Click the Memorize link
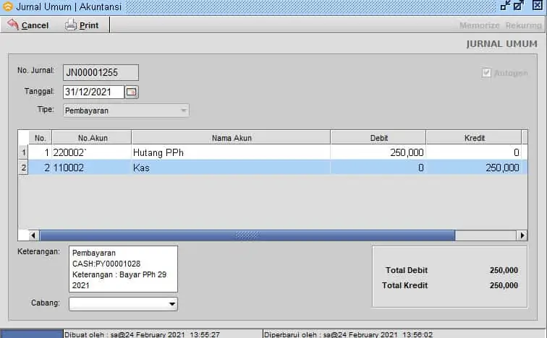This screenshot has width=547, height=338. 479,25
